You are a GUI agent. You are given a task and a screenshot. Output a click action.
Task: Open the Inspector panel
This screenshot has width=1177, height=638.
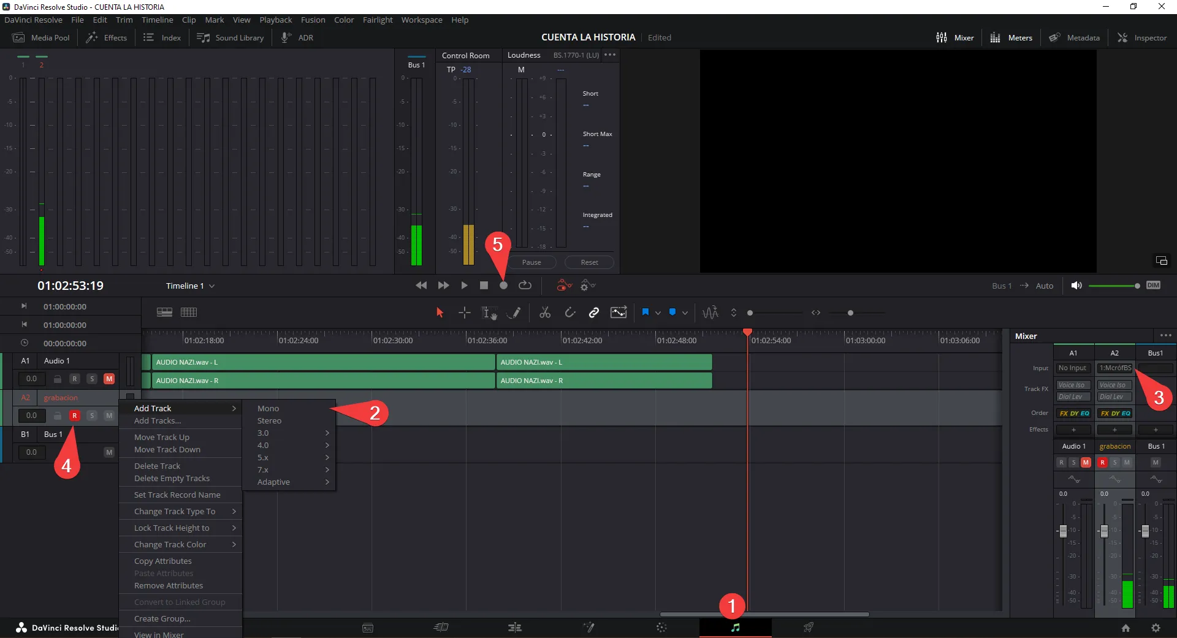click(x=1142, y=37)
